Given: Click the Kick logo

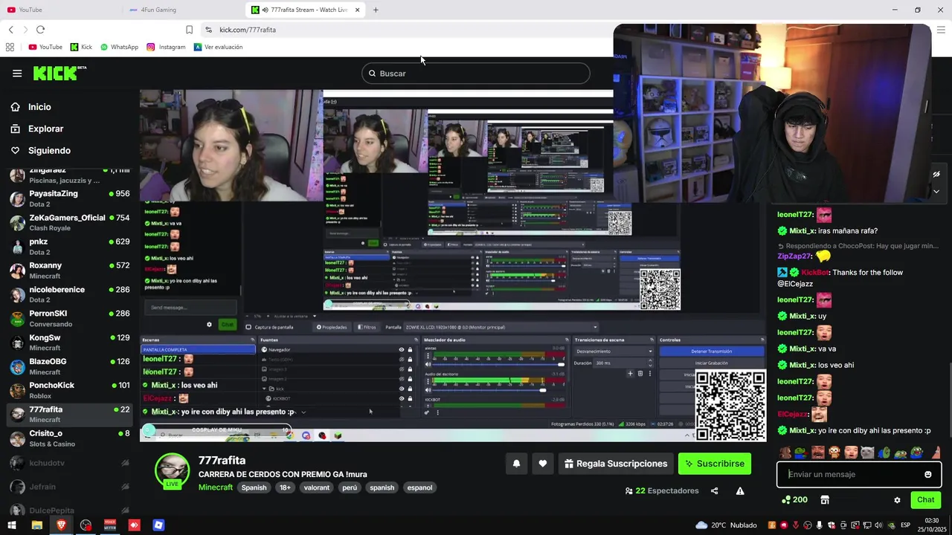Looking at the screenshot, I should click(59, 73).
